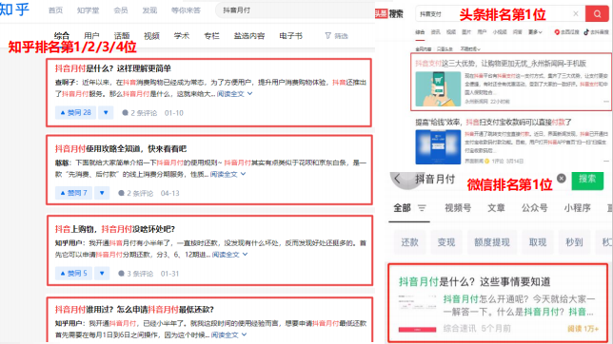
Task: Switch to the Zhihu 电子书 tab
Action: point(291,36)
